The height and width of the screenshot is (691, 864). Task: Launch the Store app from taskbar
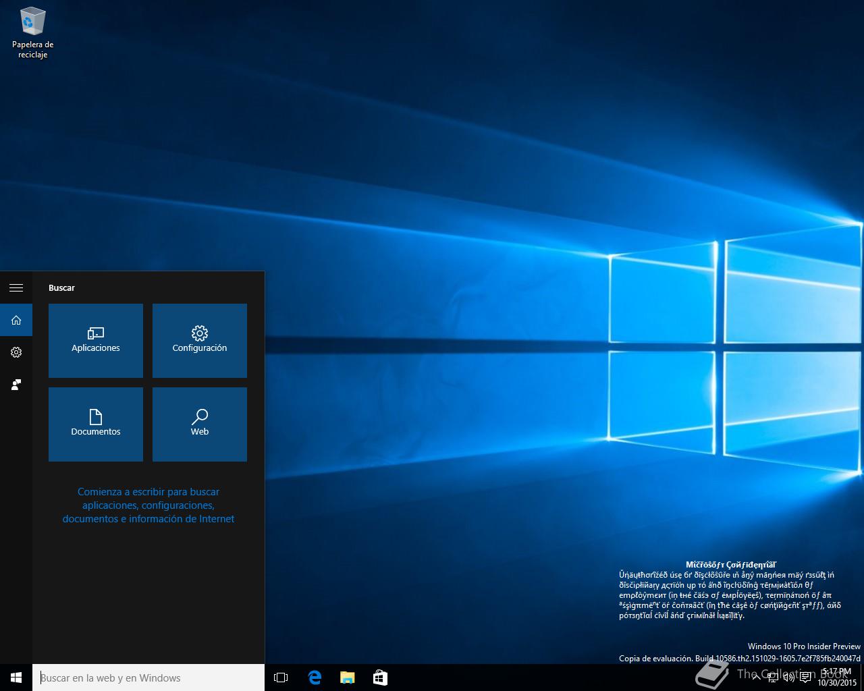point(380,678)
